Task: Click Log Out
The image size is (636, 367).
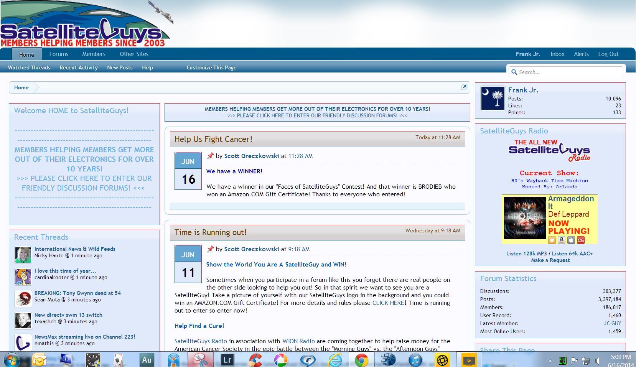Action: 608,54
